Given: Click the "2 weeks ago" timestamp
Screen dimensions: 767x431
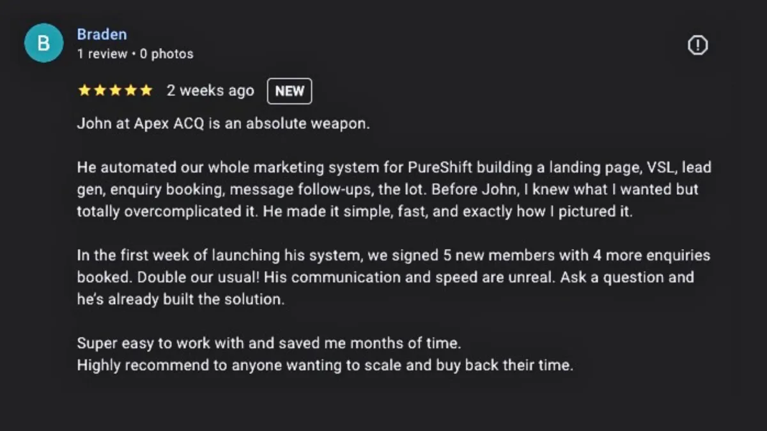Looking at the screenshot, I should pos(210,91).
